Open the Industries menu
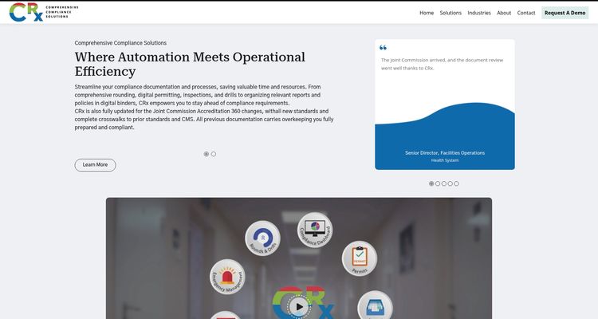 pos(479,13)
